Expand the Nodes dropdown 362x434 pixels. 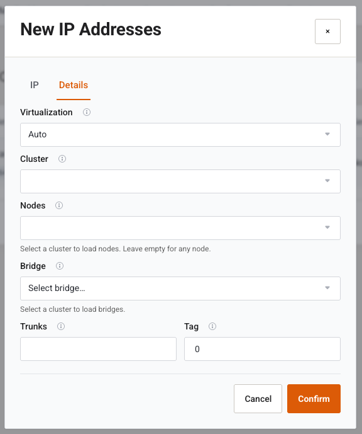(x=180, y=228)
